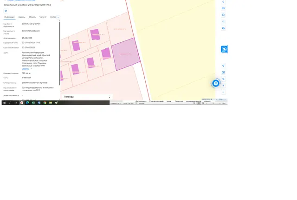Open Word from the taskbar
Image resolution: width=297 pixels, height=200 pixels.
tap(39, 103)
